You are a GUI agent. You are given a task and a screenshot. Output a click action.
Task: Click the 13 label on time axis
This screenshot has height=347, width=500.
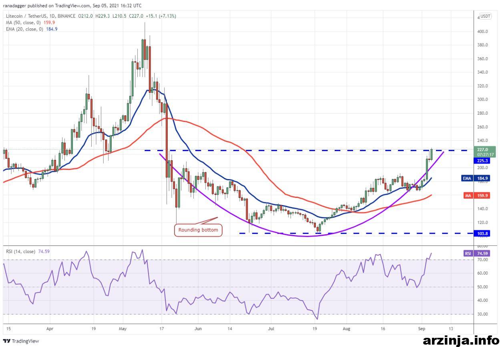coord(451,329)
